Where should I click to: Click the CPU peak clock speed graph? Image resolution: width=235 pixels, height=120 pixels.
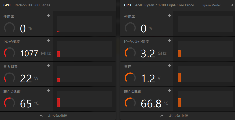(x=205, y=49)
